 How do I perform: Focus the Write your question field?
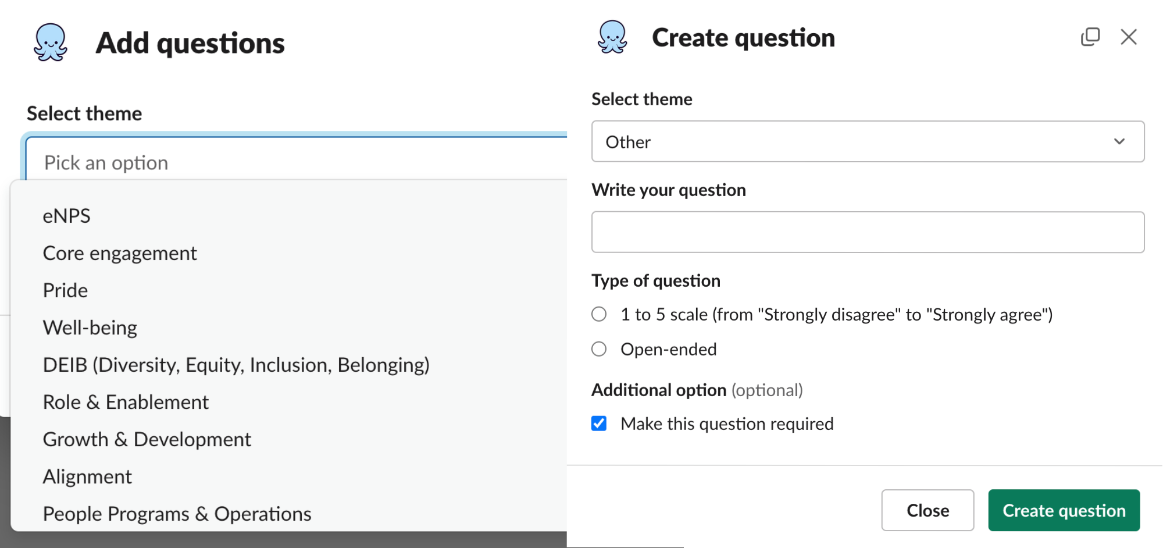(x=867, y=232)
